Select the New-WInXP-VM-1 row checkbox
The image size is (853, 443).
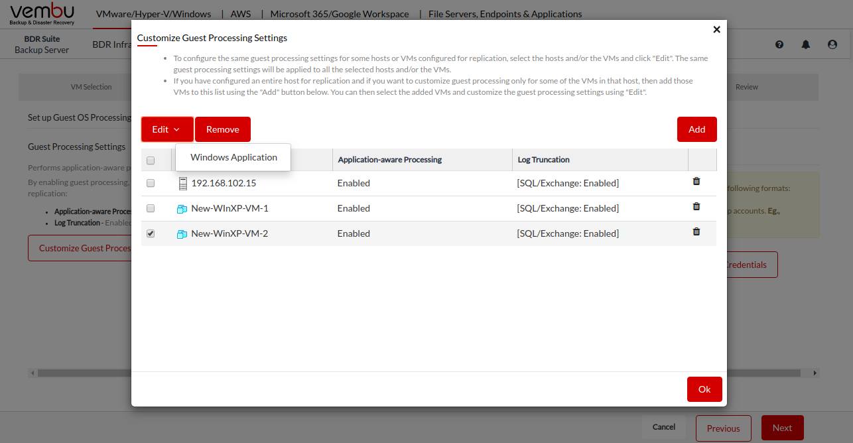[x=151, y=208]
